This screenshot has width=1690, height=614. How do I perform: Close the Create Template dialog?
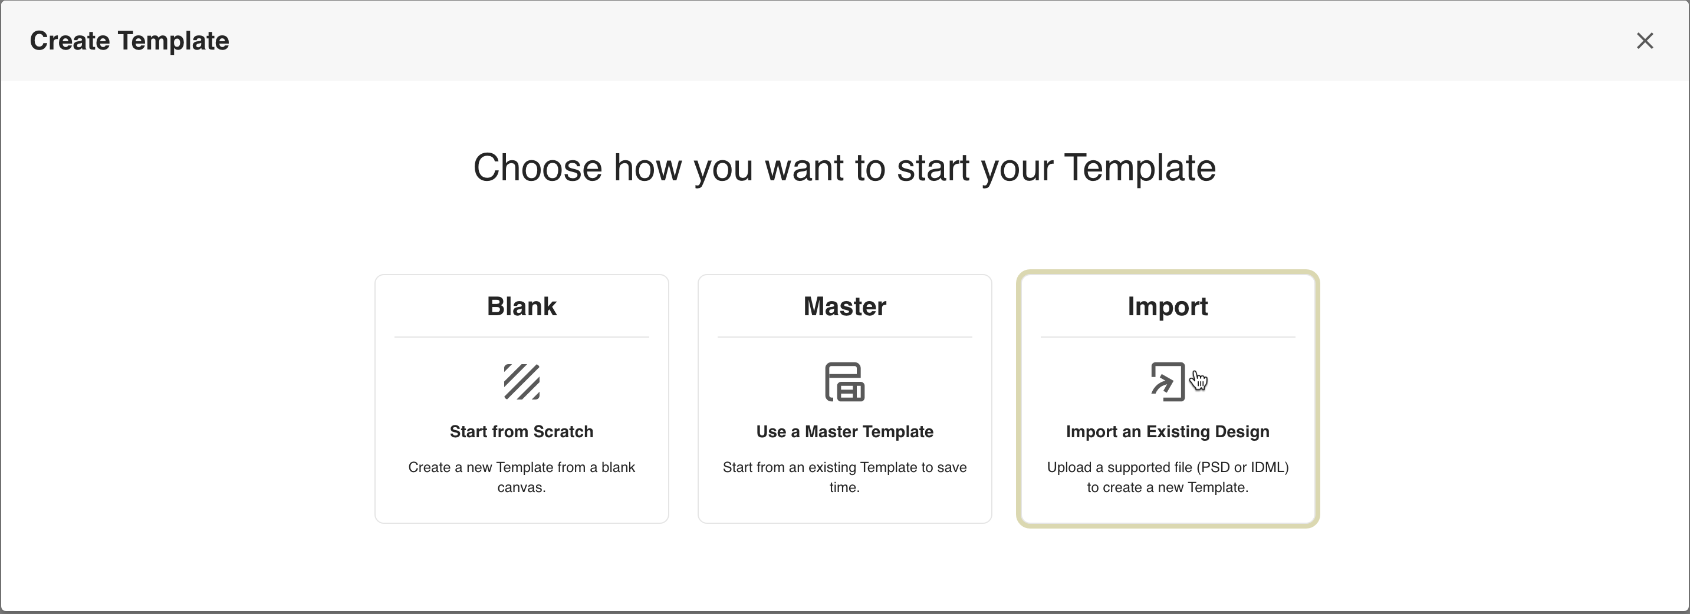click(x=1644, y=41)
